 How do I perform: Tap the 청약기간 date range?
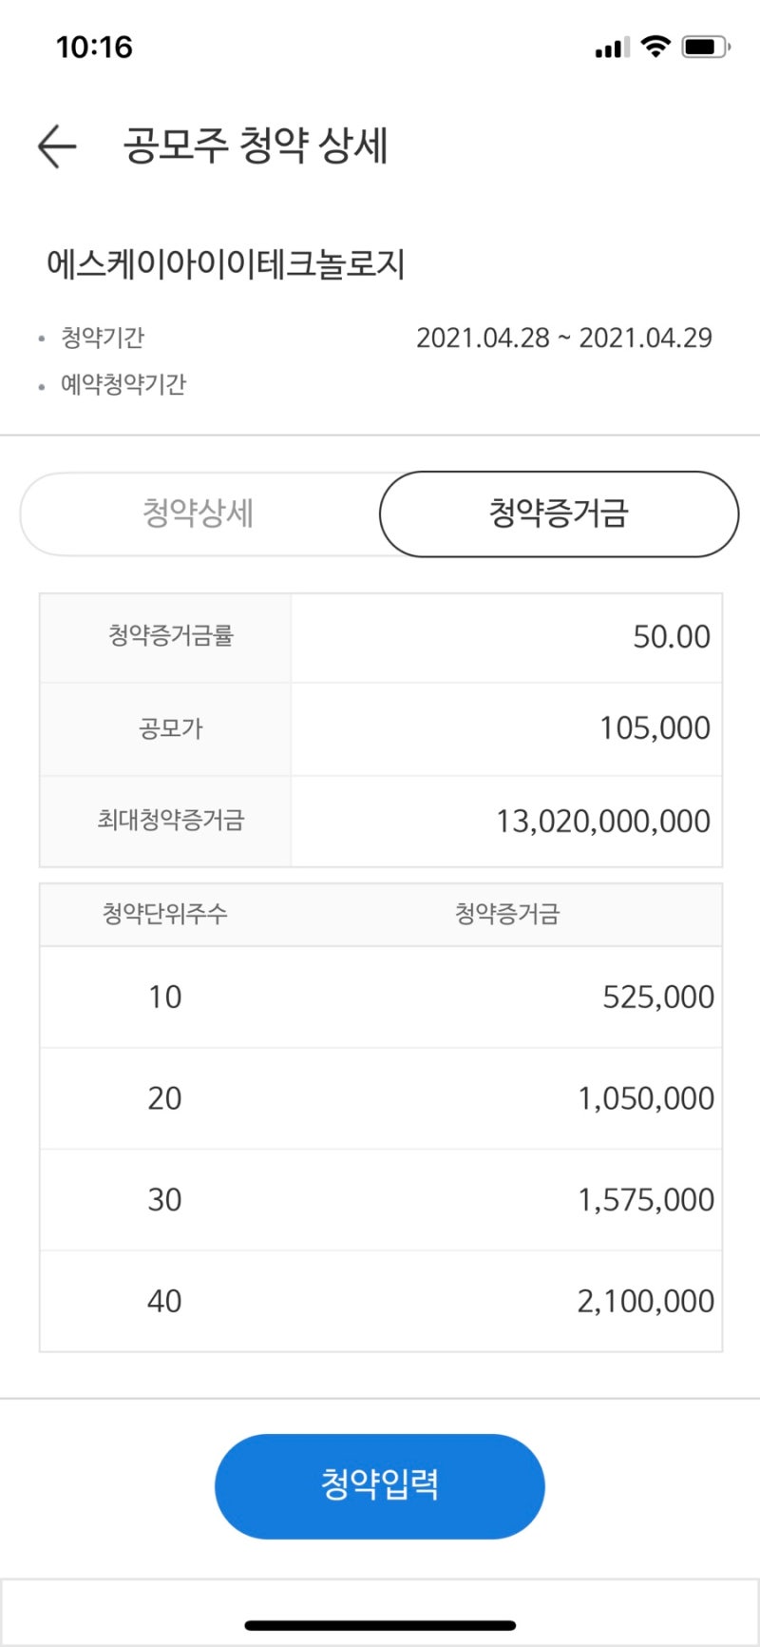[x=564, y=338]
